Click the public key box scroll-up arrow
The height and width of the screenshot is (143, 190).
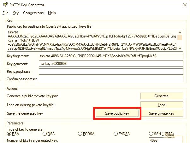tap(180, 32)
